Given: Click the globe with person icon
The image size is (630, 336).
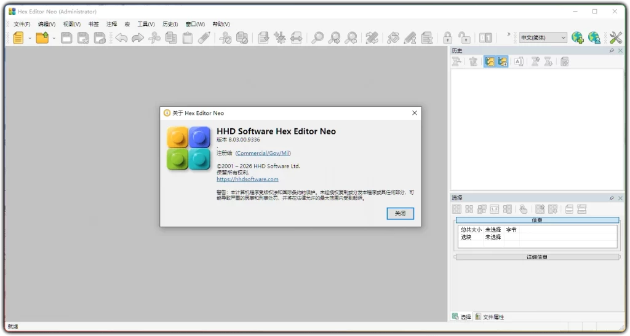Looking at the screenshot, I should click(x=594, y=37).
